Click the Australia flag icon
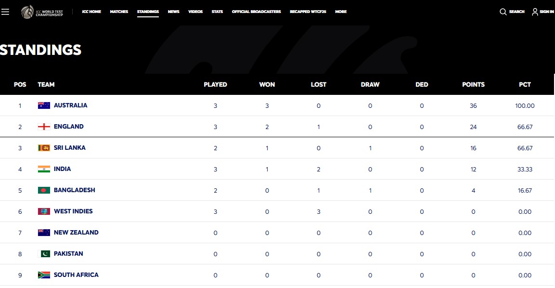The width and height of the screenshot is (555, 288). (44, 105)
